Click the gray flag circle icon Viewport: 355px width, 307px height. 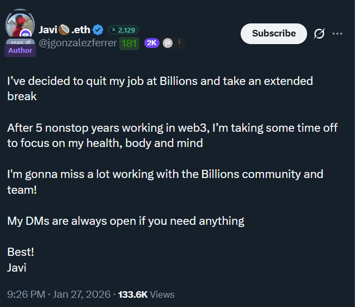168,43
